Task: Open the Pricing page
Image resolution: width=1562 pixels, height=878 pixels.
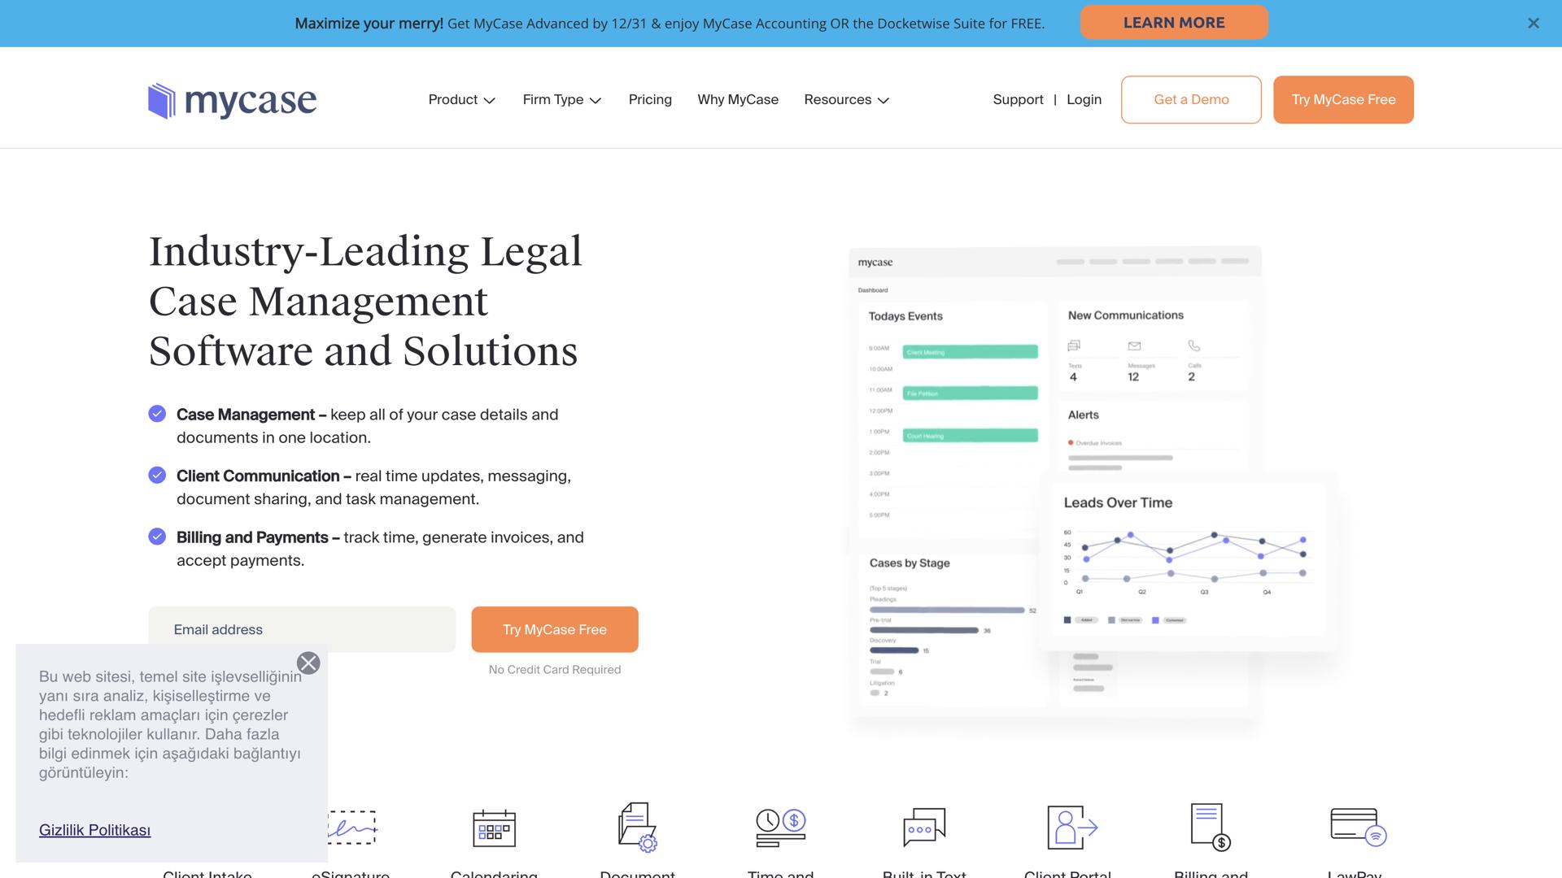Action: [x=650, y=100]
